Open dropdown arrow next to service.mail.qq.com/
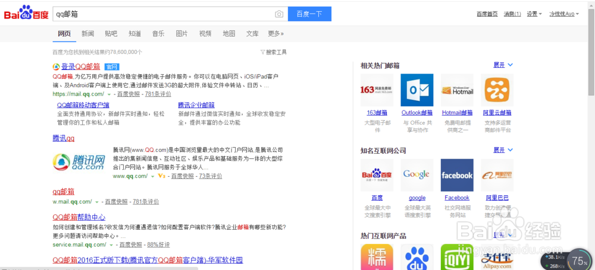 point(111,244)
